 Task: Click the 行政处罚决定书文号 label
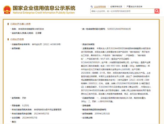21,44
